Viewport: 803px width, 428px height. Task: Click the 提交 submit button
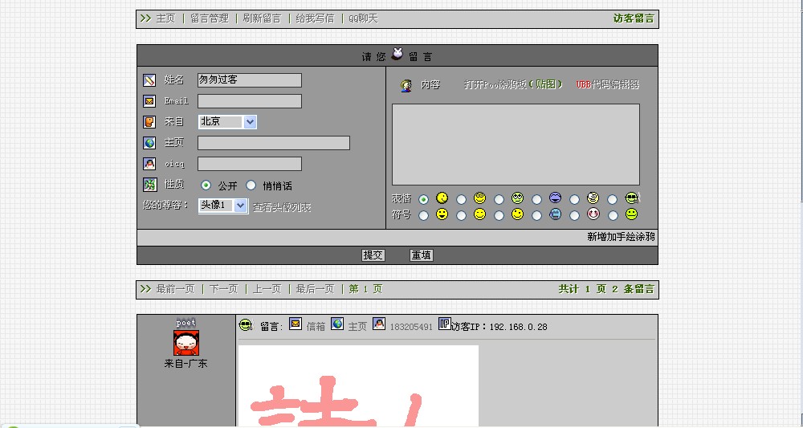tap(373, 255)
